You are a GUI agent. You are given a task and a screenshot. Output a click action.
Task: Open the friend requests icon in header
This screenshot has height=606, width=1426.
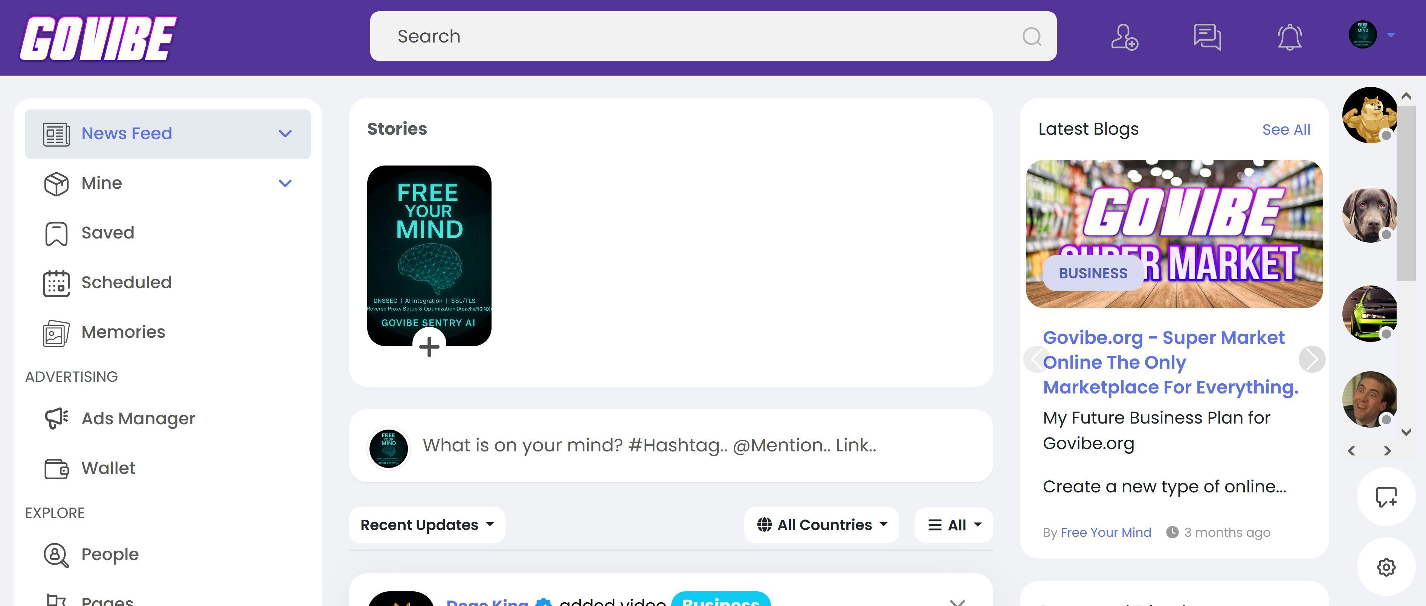(x=1124, y=37)
